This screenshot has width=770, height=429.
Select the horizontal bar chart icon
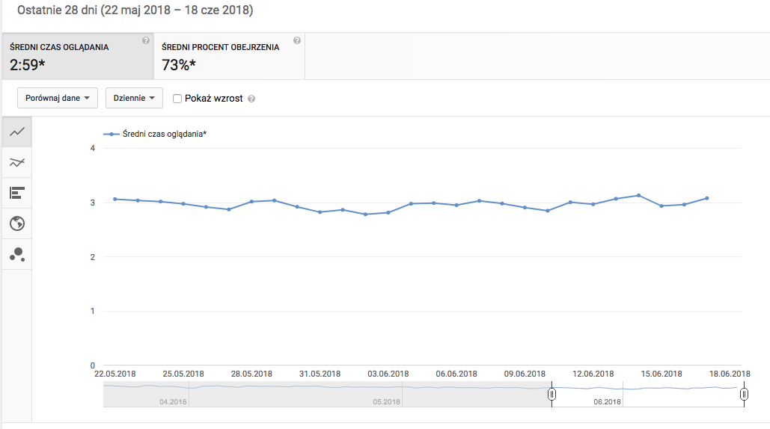pyautogui.click(x=17, y=193)
